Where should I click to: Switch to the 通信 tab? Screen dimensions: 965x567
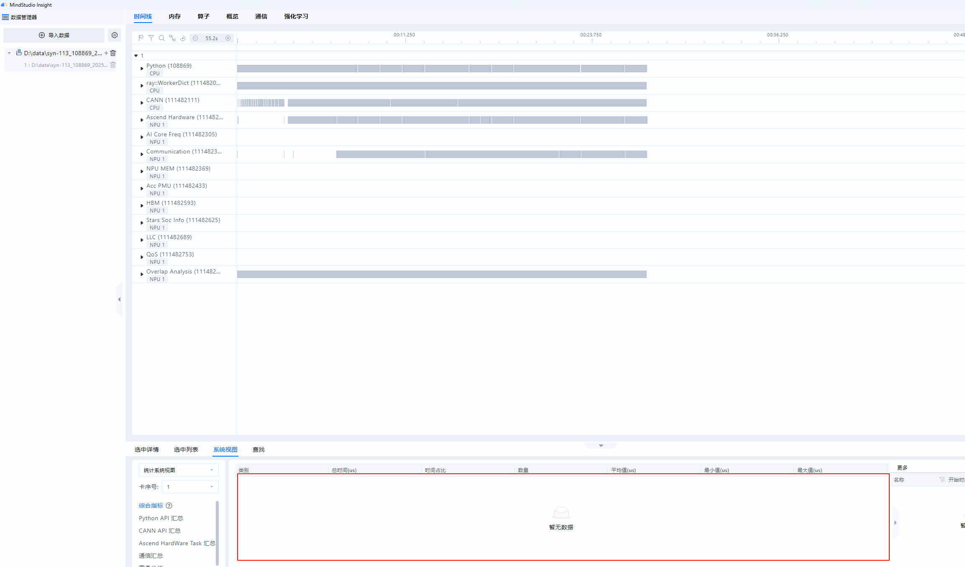pos(261,16)
